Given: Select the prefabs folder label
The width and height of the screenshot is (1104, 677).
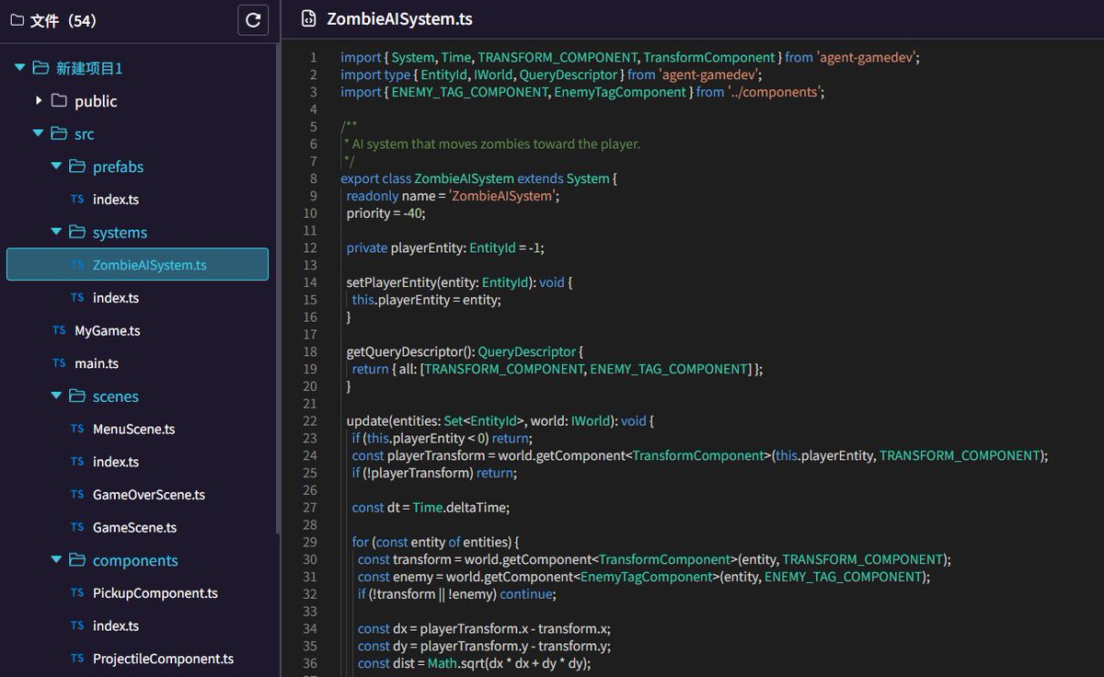Looking at the screenshot, I should [119, 166].
